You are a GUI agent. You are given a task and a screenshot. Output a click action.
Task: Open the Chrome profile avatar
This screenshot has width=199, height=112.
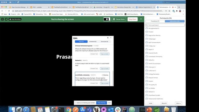pos(180,11)
